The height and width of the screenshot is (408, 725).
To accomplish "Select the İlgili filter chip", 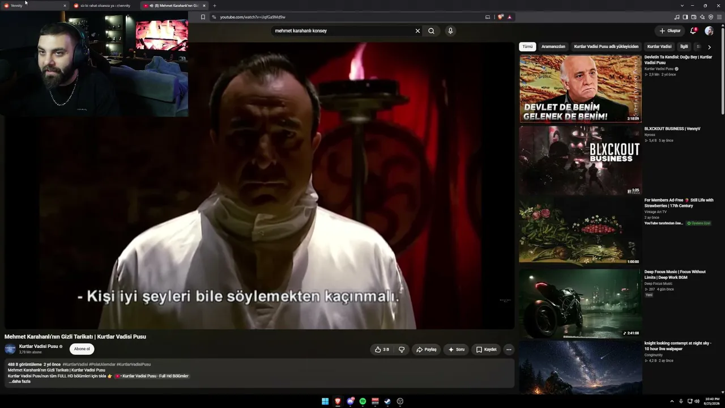I will (684, 46).
